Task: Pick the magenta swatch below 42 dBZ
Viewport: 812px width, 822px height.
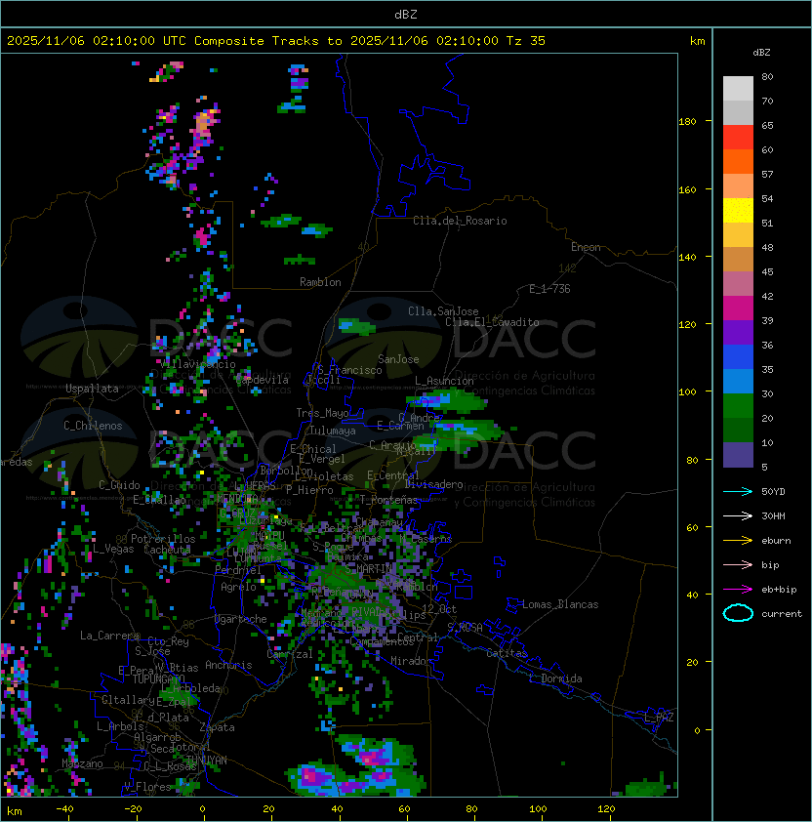Action: coord(738,308)
